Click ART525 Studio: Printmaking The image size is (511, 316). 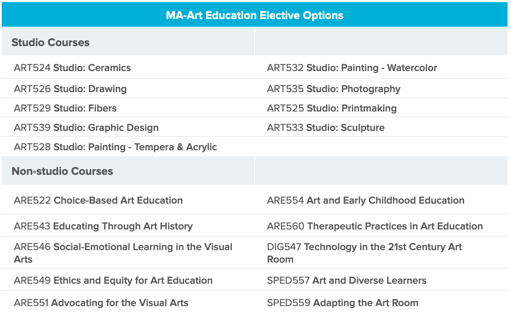pos(332,108)
